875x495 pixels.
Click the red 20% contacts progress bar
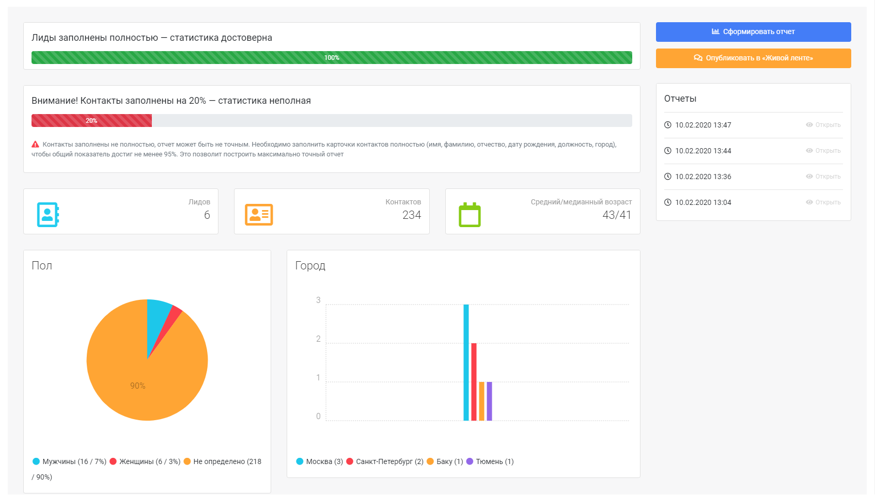coord(91,121)
